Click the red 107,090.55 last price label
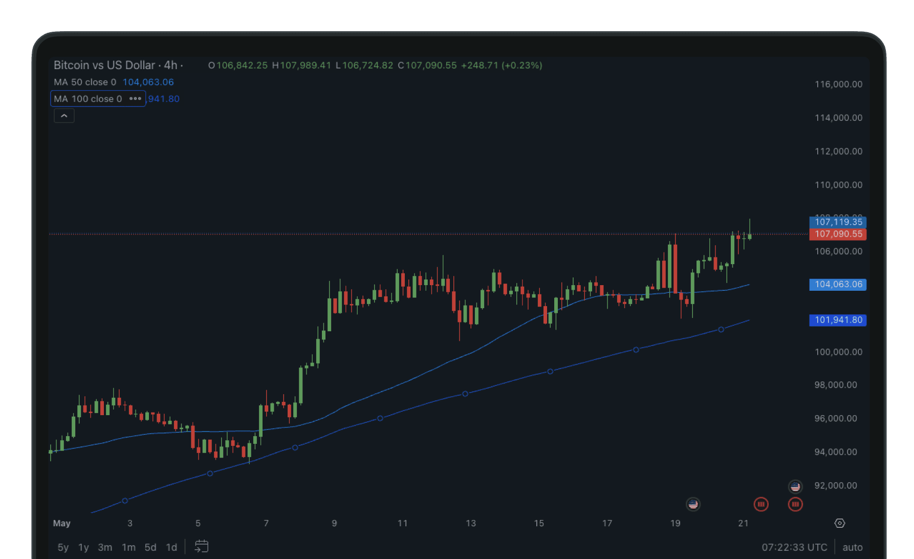Screen dimensions: 914x559 pyautogui.click(x=838, y=234)
